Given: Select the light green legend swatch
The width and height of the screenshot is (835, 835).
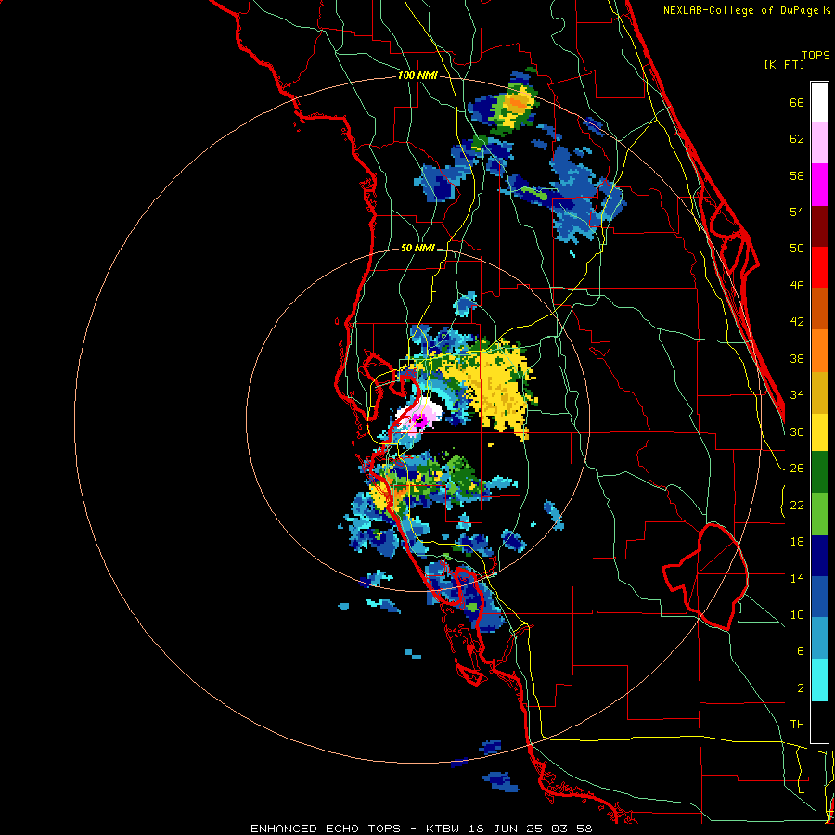Looking at the screenshot, I should 819,514.
